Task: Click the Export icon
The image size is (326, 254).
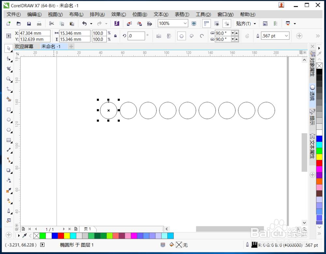Action: tap(140, 23)
